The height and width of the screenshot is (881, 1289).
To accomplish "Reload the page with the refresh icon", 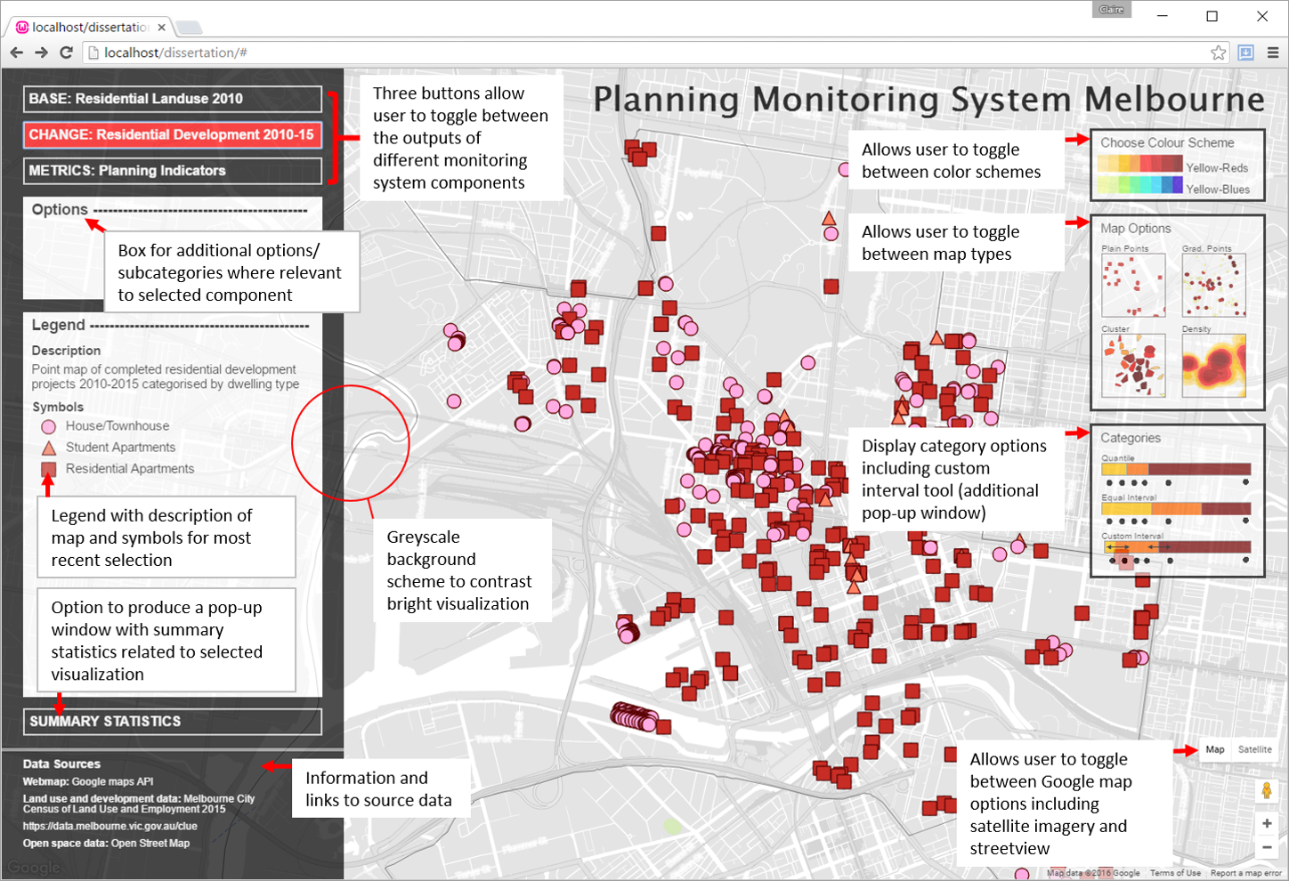I will (x=66, y=53).
